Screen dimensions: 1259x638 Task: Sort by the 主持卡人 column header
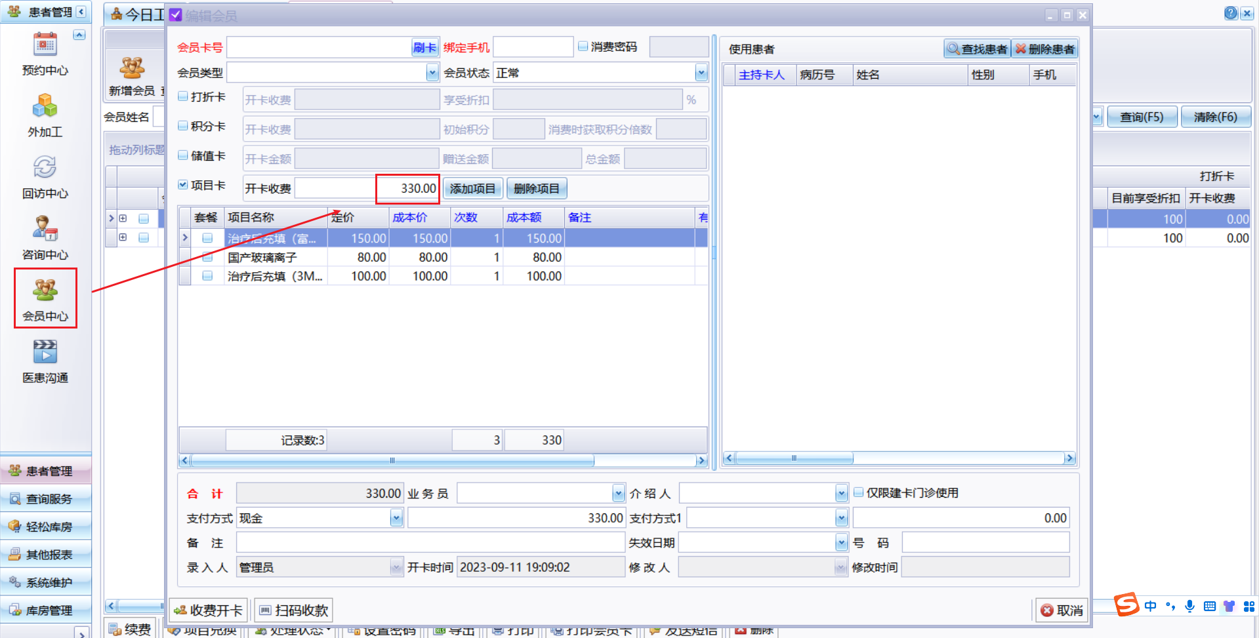point(766,75)
